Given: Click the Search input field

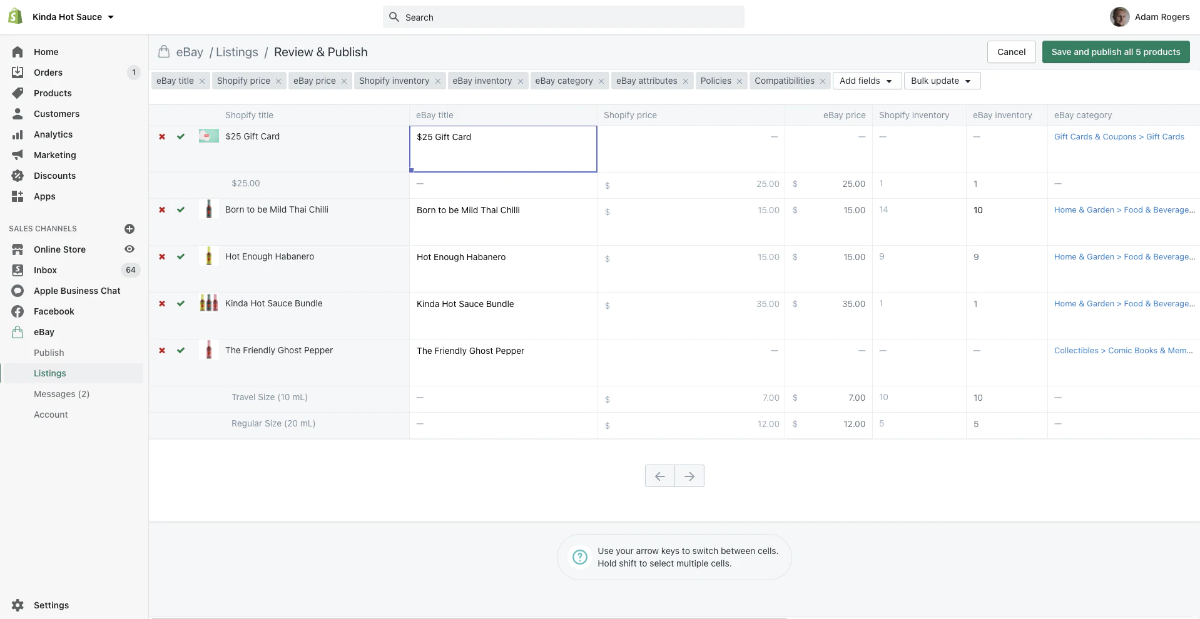Looking at the screenshot, I should point(563,18).
